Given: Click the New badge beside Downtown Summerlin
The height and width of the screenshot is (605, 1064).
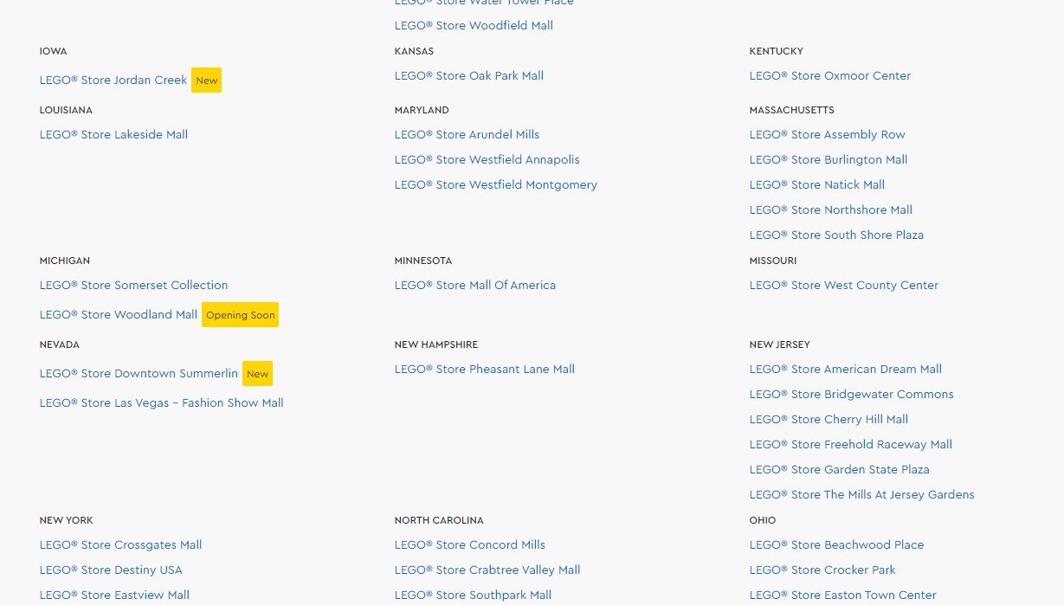Looking at the screenshot, I should point(258,374).
